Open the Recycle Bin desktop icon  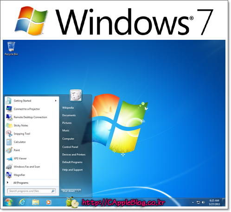tap(11, 49)
